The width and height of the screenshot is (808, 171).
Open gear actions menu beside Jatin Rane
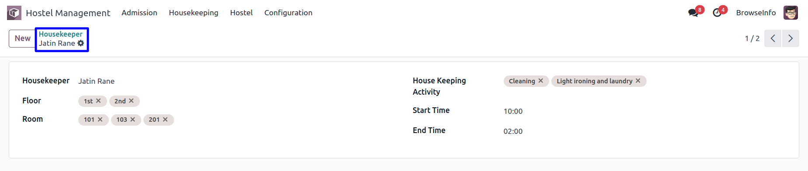(x=81, y=43)
